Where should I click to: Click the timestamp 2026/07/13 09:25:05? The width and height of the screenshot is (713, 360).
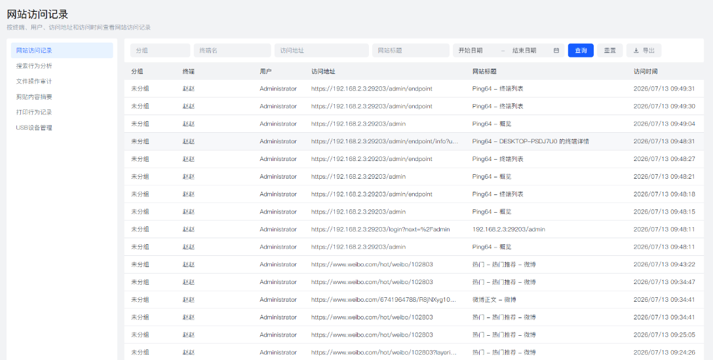pyautogui.click(x=664, y=334)
